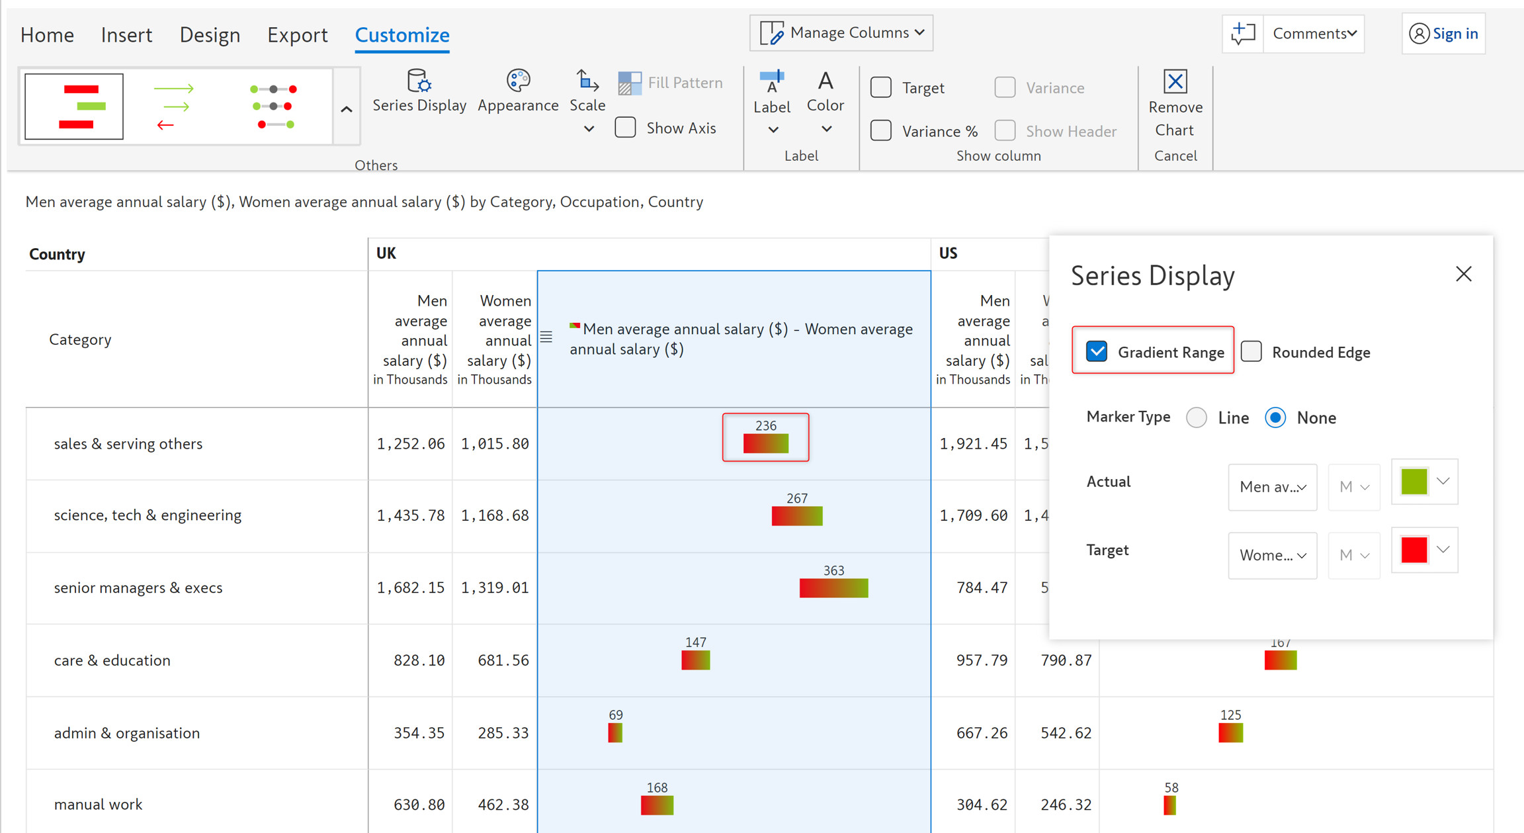Click the Appearance palette icon
Image resolution: width=1524 pixels, height=833 pixels.
pos(518,81)
